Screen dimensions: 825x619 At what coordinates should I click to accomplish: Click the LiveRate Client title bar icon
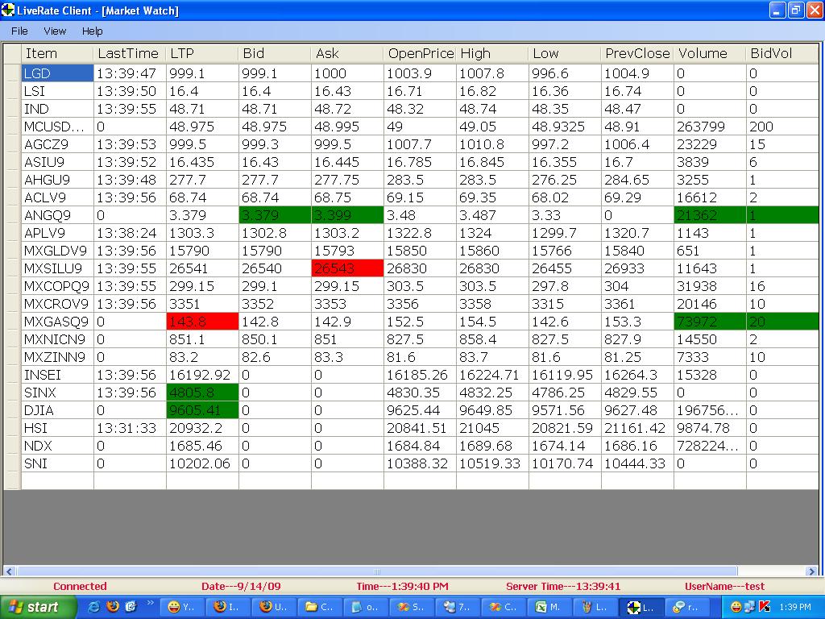(x=8, y=10)
